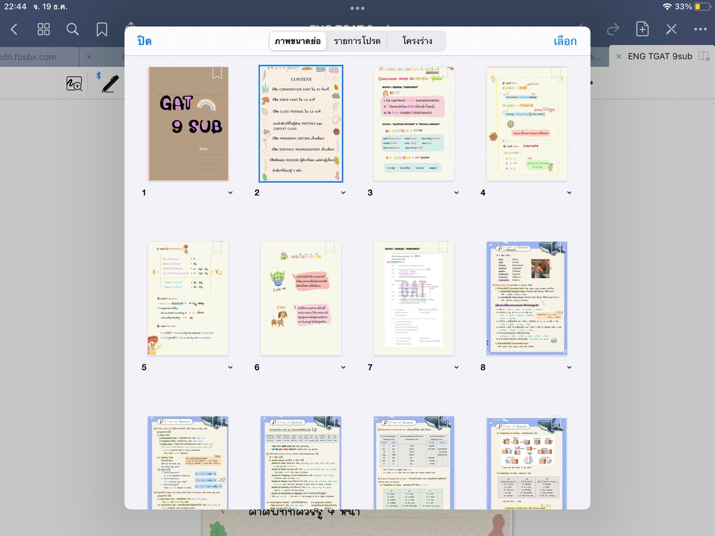Tap the split view icon on ENG TGAT tab
Viewport: 715px width, 536px height.
pos(704,56)
